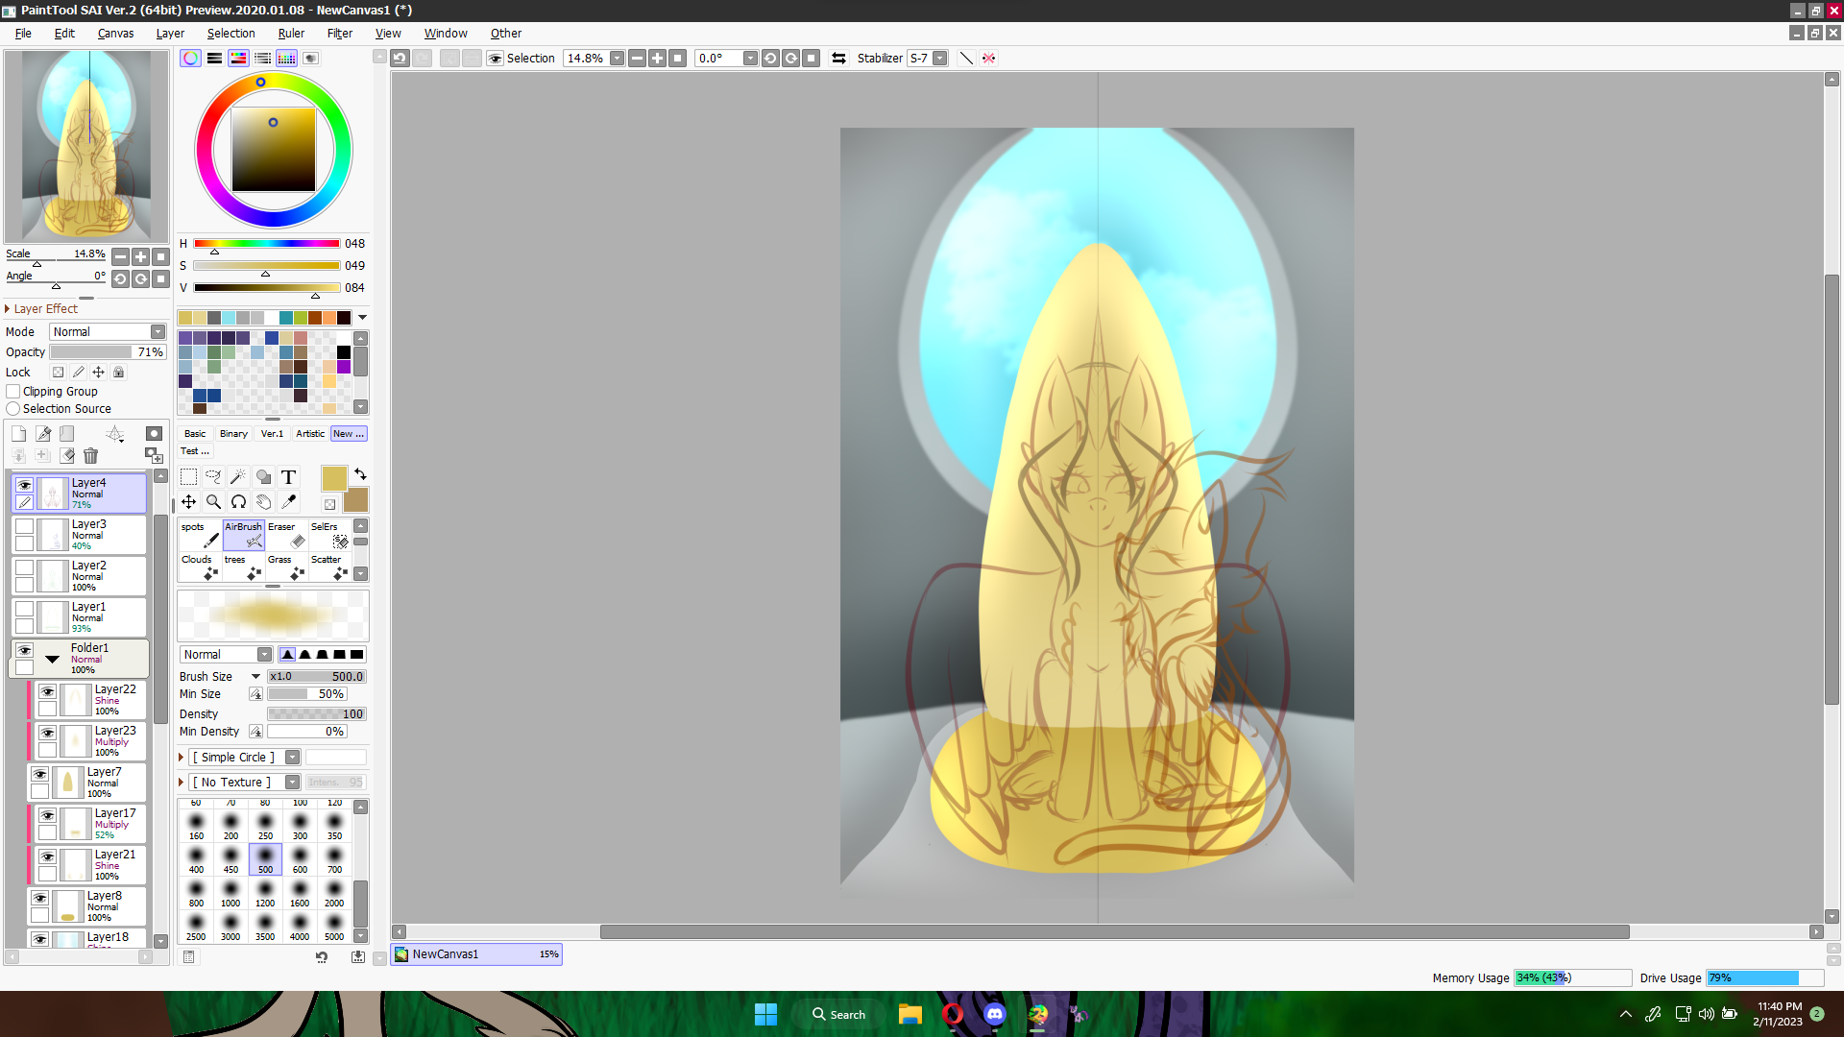Select the Move tool
1844x1037 pixels.
188,502
